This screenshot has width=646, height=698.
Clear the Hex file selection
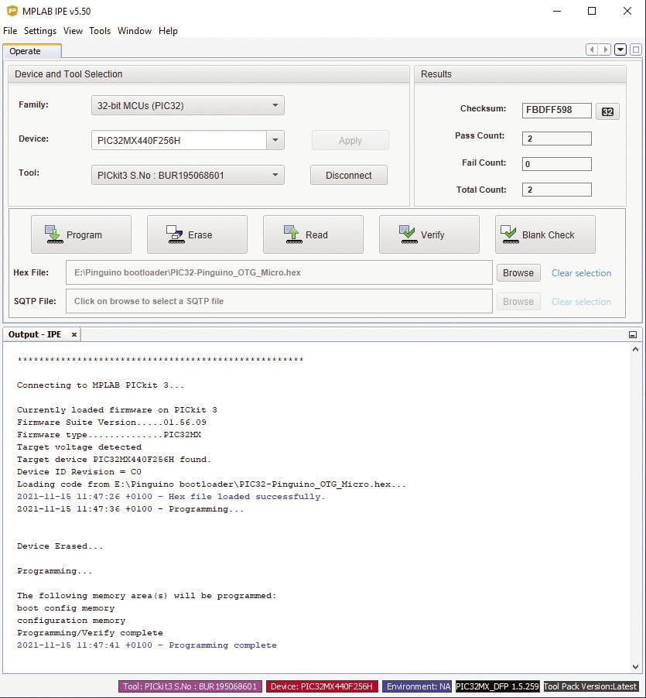582,273
